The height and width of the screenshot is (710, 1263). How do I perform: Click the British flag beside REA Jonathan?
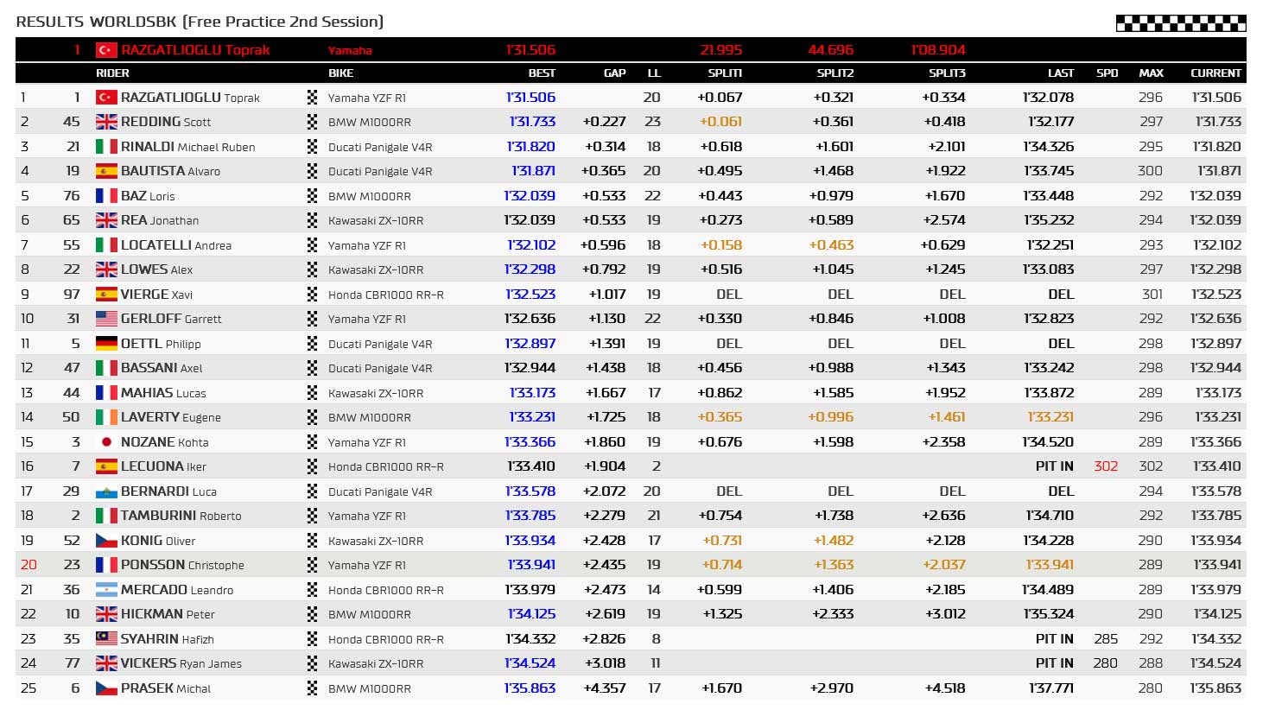pos(106,220)
